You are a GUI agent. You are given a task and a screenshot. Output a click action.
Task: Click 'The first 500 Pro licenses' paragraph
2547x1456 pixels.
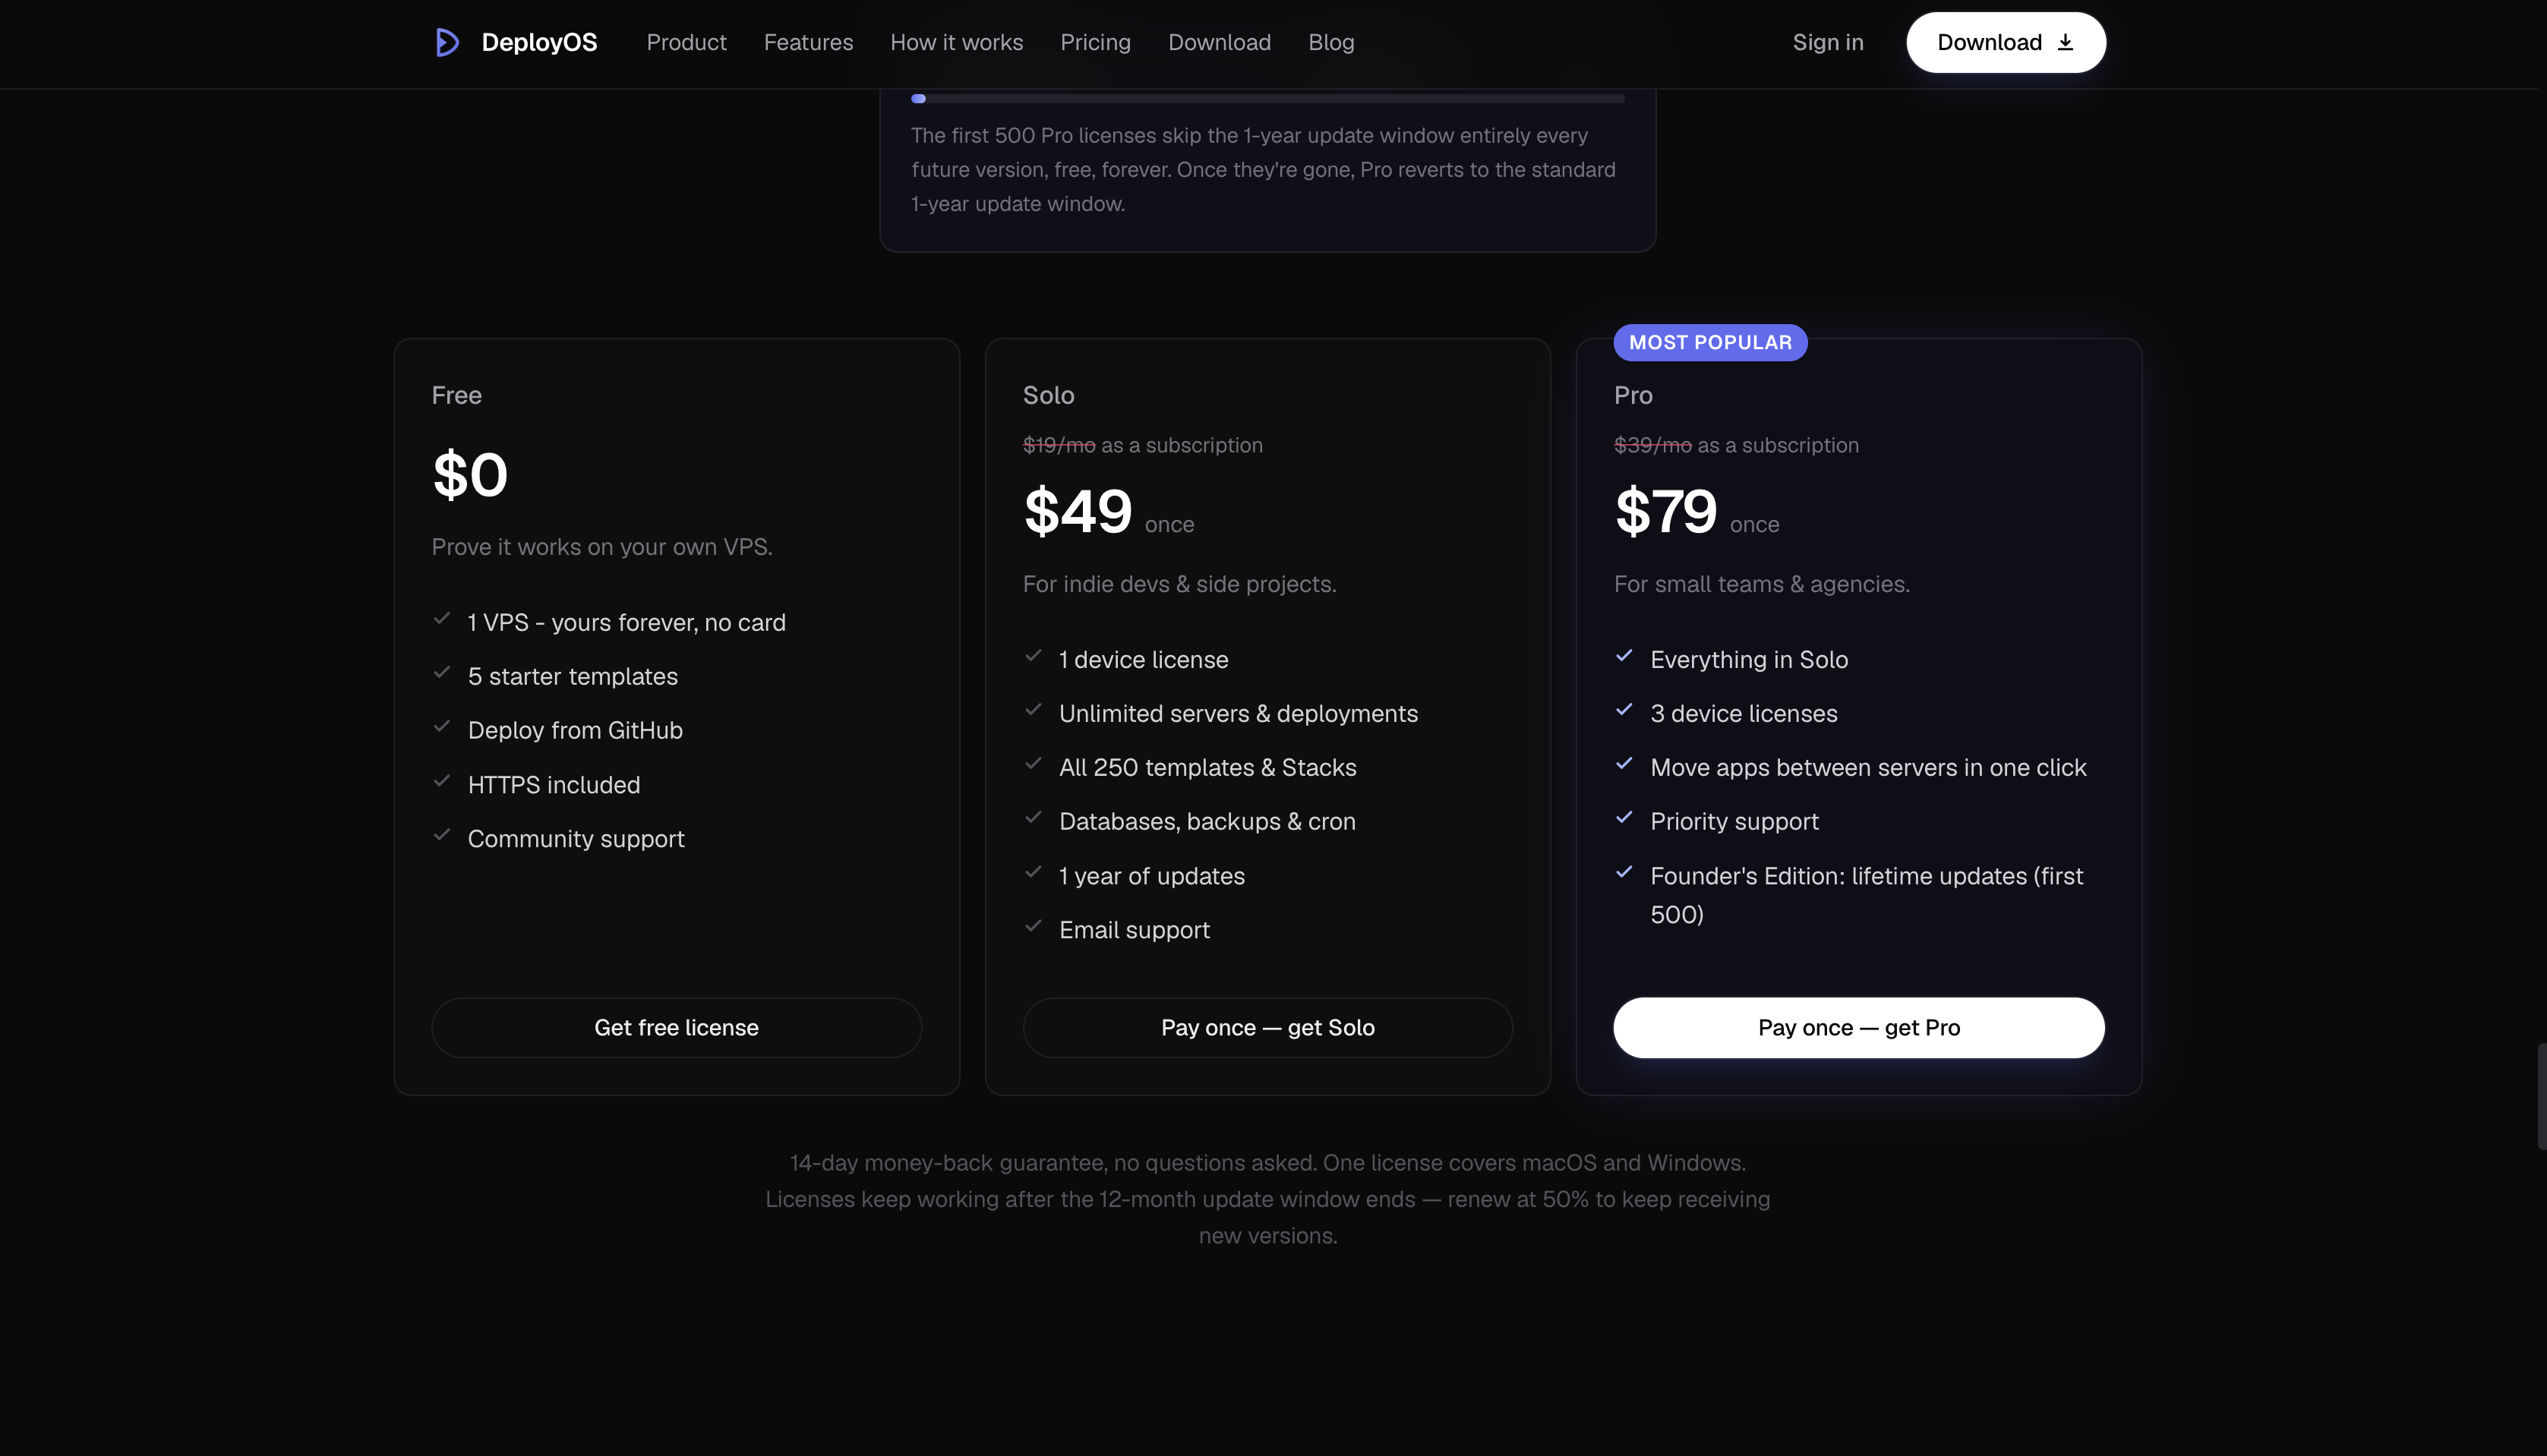[x=1263, y=169]
